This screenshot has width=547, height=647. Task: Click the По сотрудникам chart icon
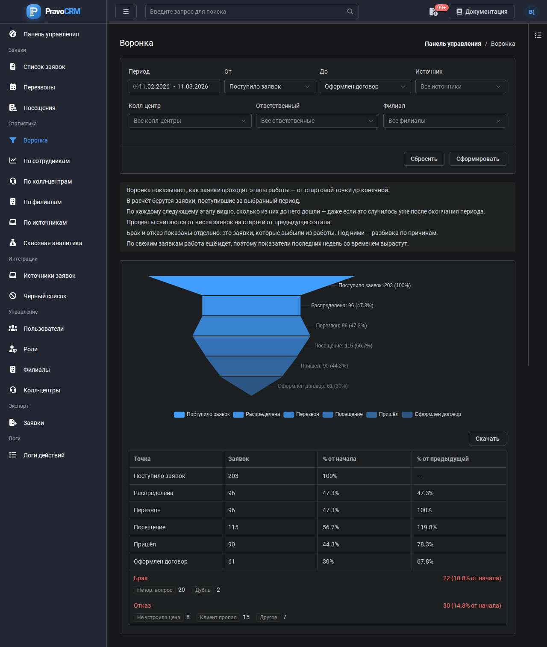point(13,161)
